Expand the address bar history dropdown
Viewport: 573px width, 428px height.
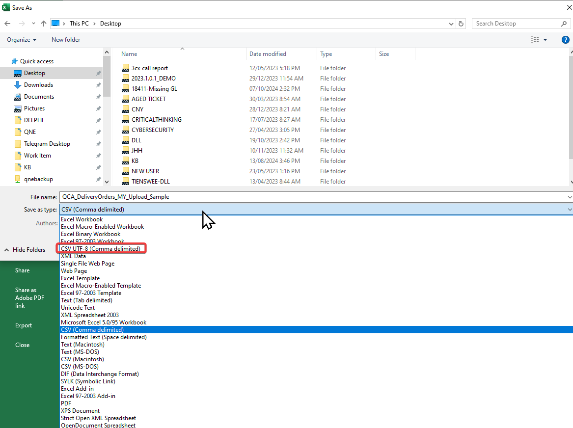[451, 24]
